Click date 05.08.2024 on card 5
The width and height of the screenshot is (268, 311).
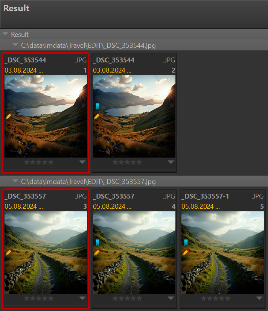(x=198, y=206)
